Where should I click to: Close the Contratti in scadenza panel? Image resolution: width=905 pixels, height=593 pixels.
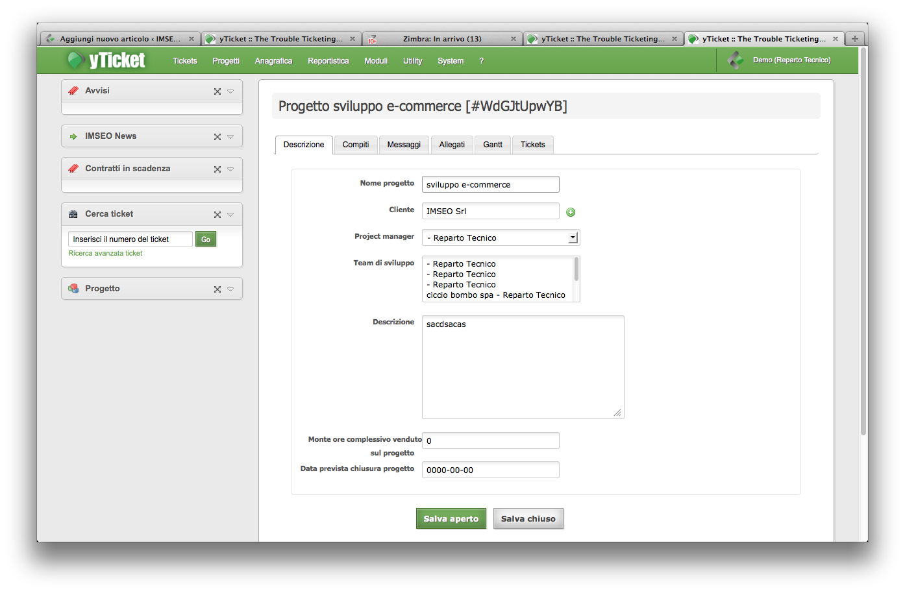(217, 169)
